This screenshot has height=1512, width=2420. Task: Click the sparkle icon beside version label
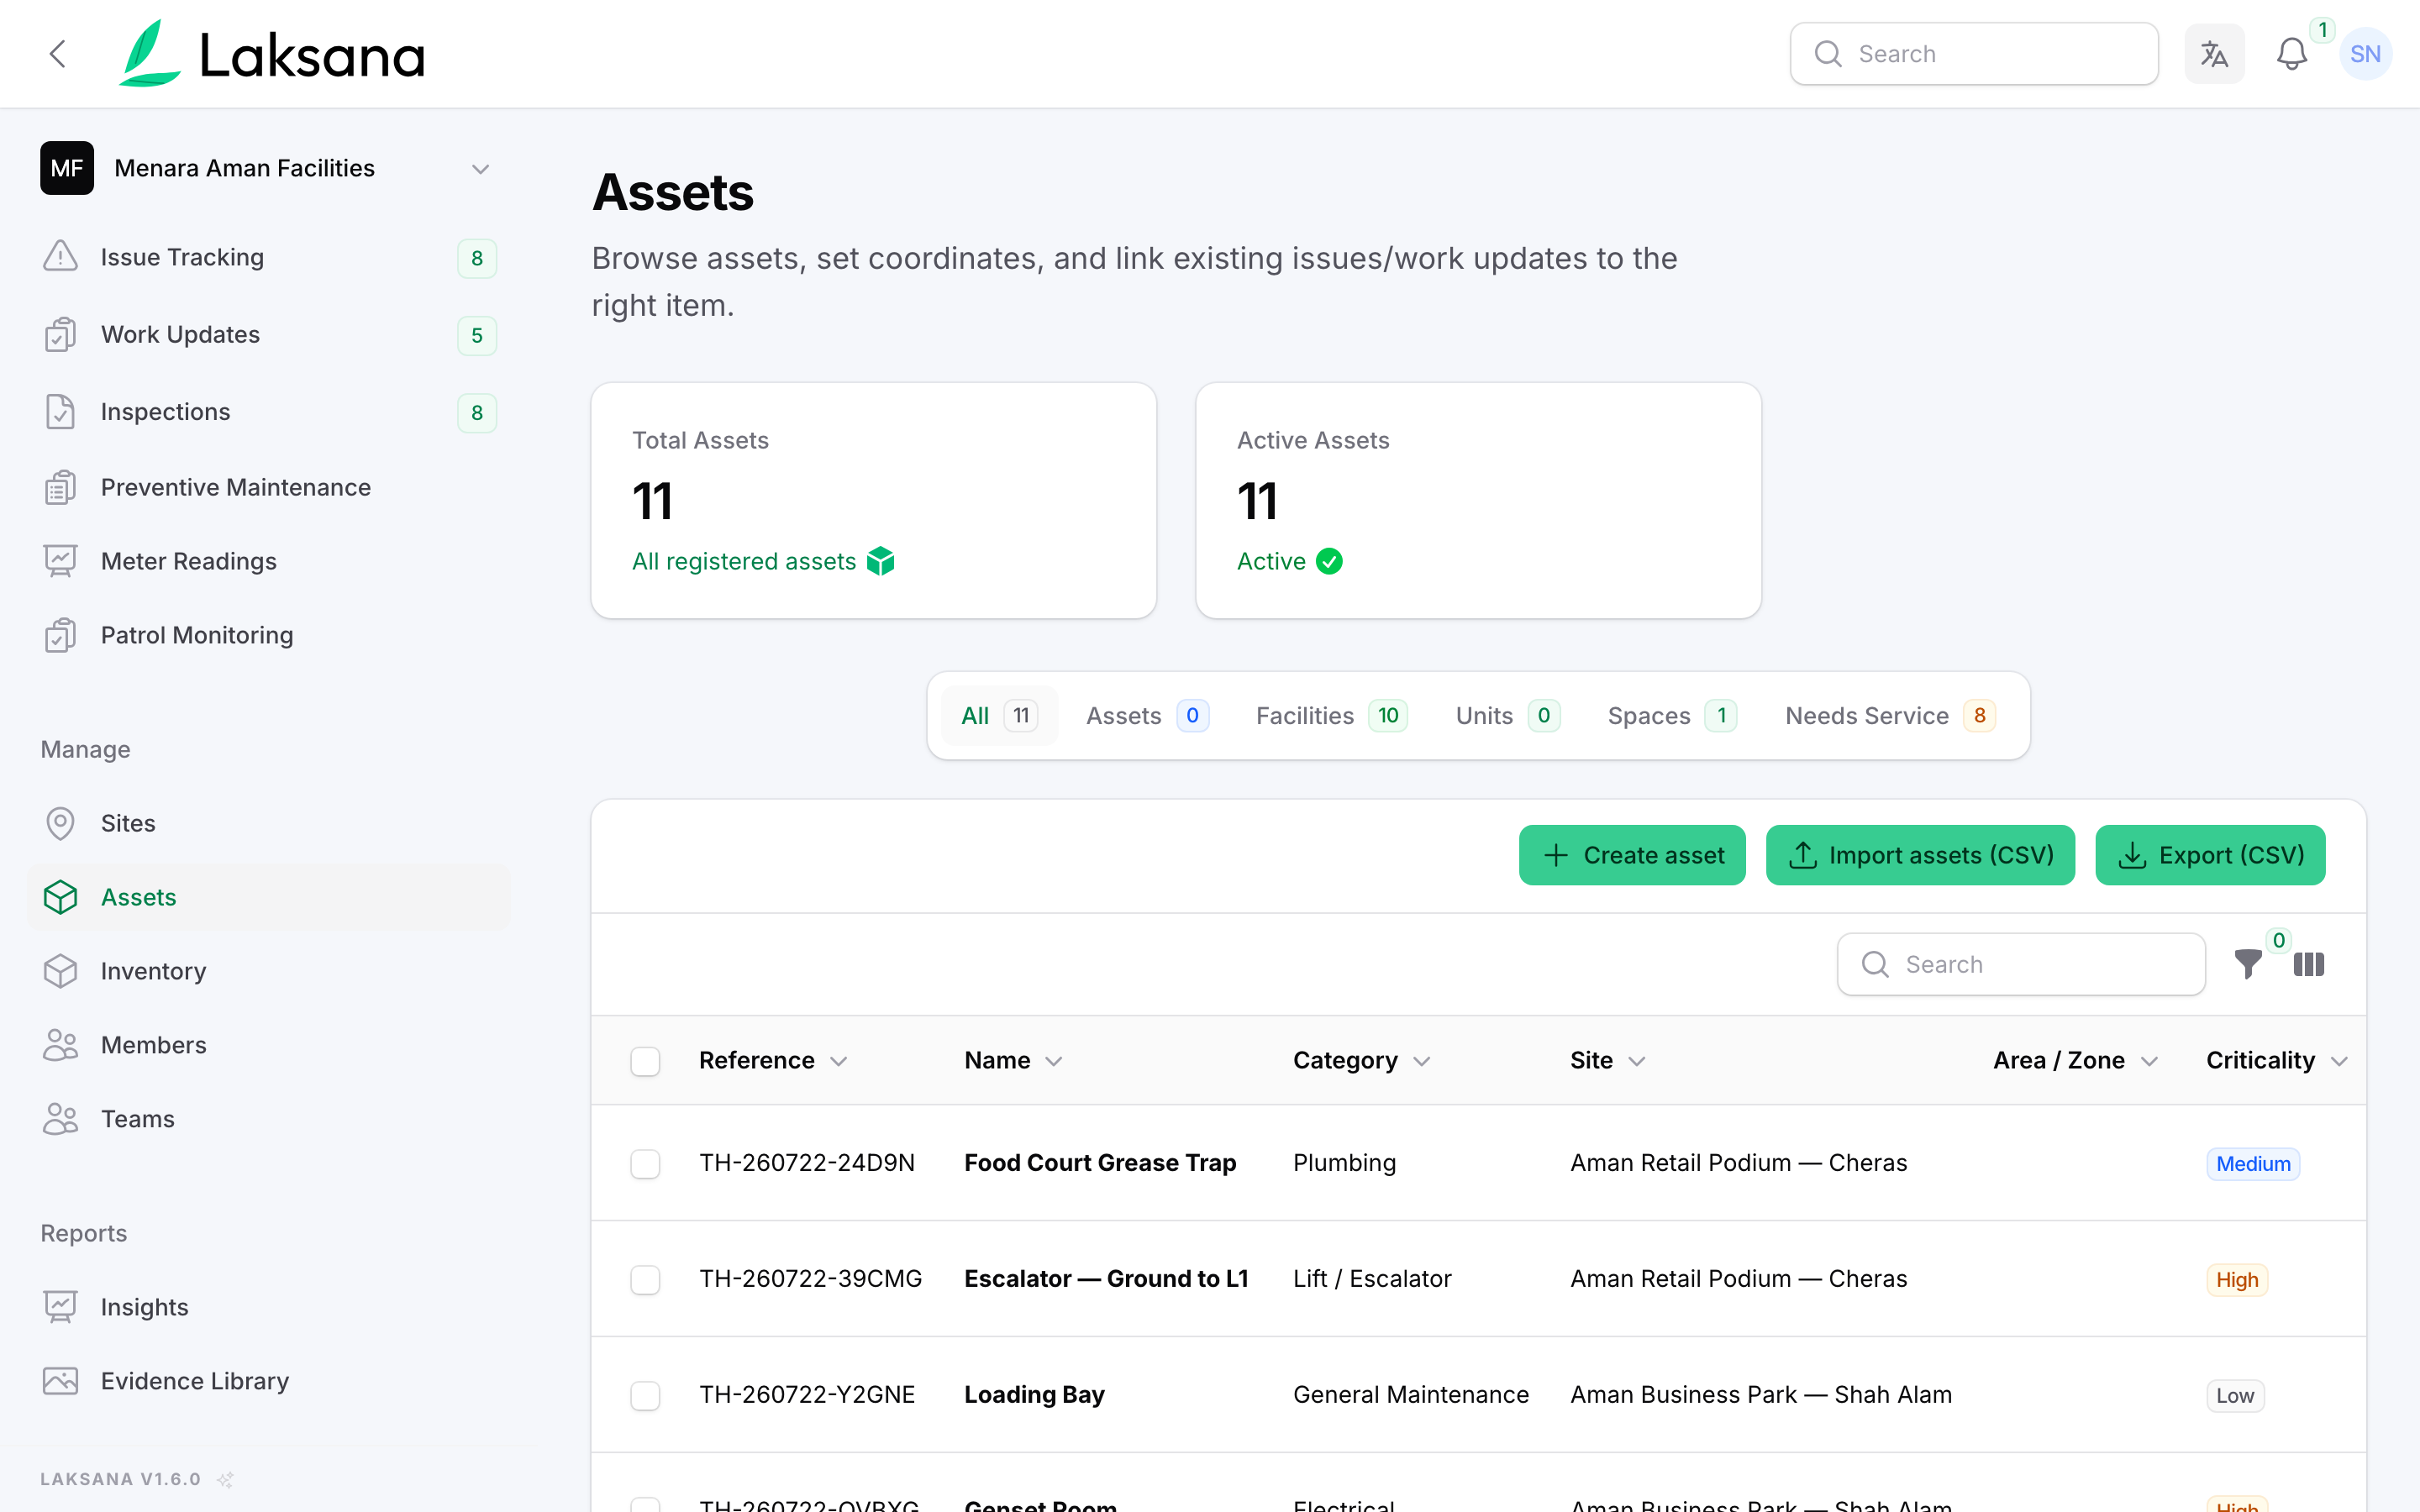(x=226, y=1479)
